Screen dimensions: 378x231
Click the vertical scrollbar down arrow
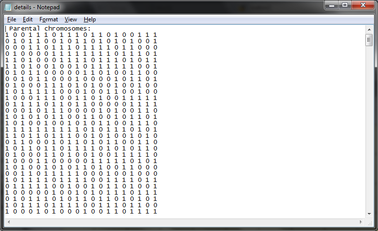coord(369,214)
